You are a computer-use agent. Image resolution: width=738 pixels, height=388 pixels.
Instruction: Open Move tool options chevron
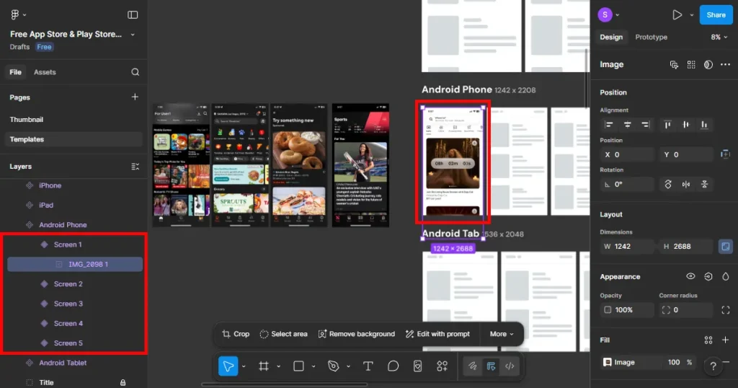244,366
